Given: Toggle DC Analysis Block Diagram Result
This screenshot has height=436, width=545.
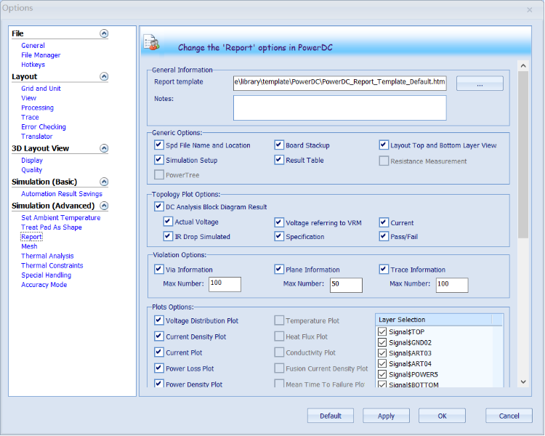Looking at the screenshot, I should [159, 206].
